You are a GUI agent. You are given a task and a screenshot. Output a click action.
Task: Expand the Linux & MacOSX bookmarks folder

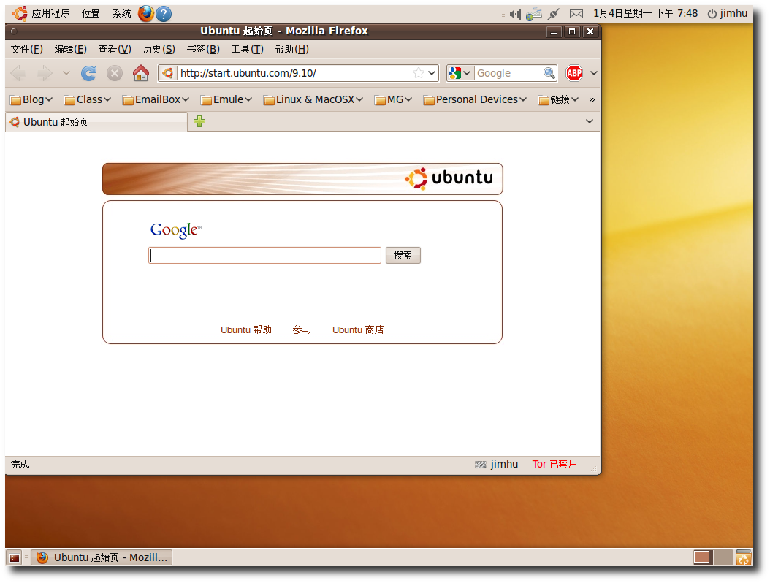point(313,99)
